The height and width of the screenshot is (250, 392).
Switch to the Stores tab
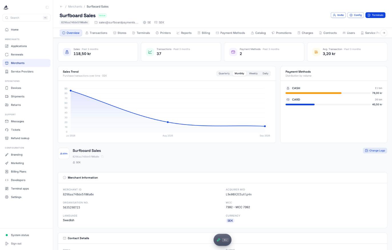pos(120,33)
